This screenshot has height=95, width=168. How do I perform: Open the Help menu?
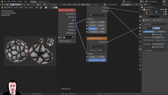coord(26,2)
